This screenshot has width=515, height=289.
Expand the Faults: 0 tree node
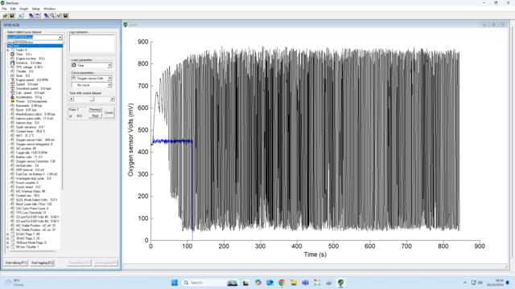coord(8,50)
